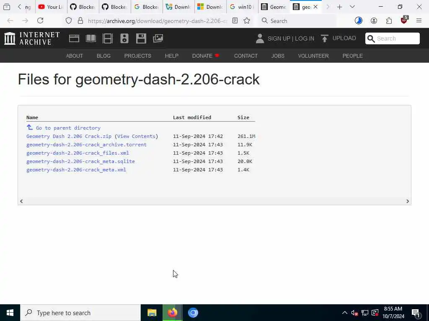Viewport: 429px width, 321px height.
Task: Click the archive.org URL address bar
Action: 158,21
